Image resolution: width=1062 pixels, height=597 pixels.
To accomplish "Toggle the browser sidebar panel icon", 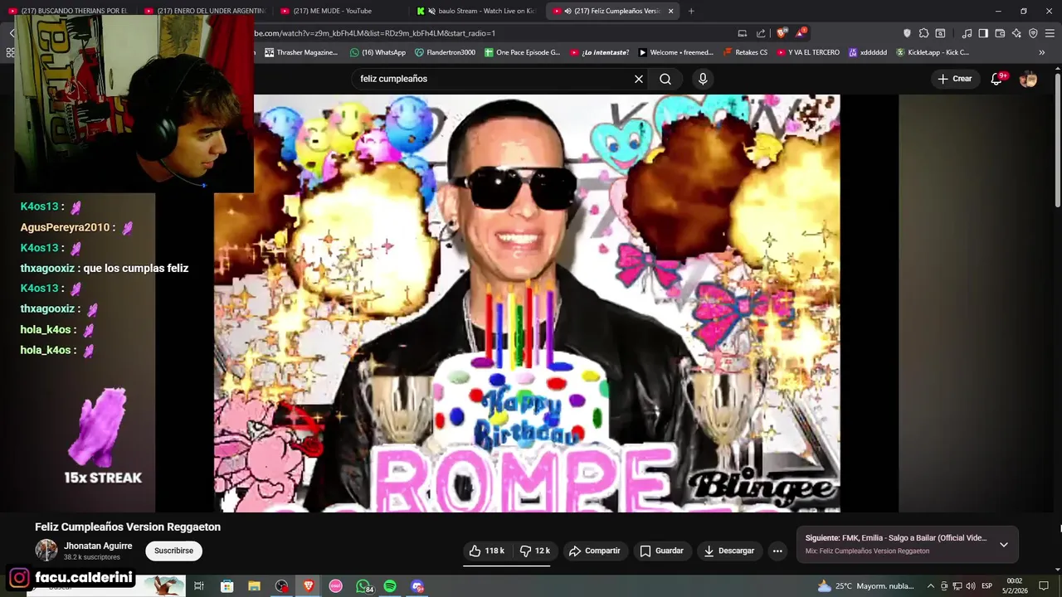I will tap(983, 33).
